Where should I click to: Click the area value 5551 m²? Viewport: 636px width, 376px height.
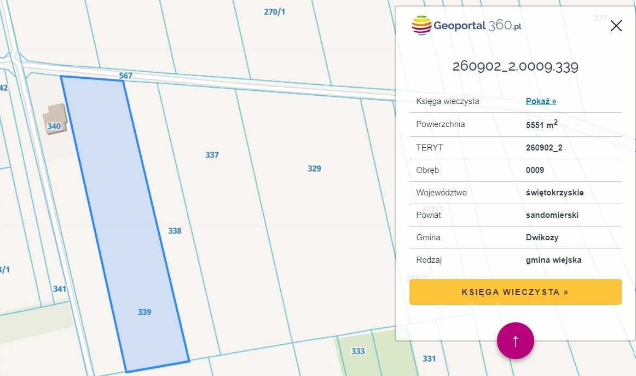541,124
